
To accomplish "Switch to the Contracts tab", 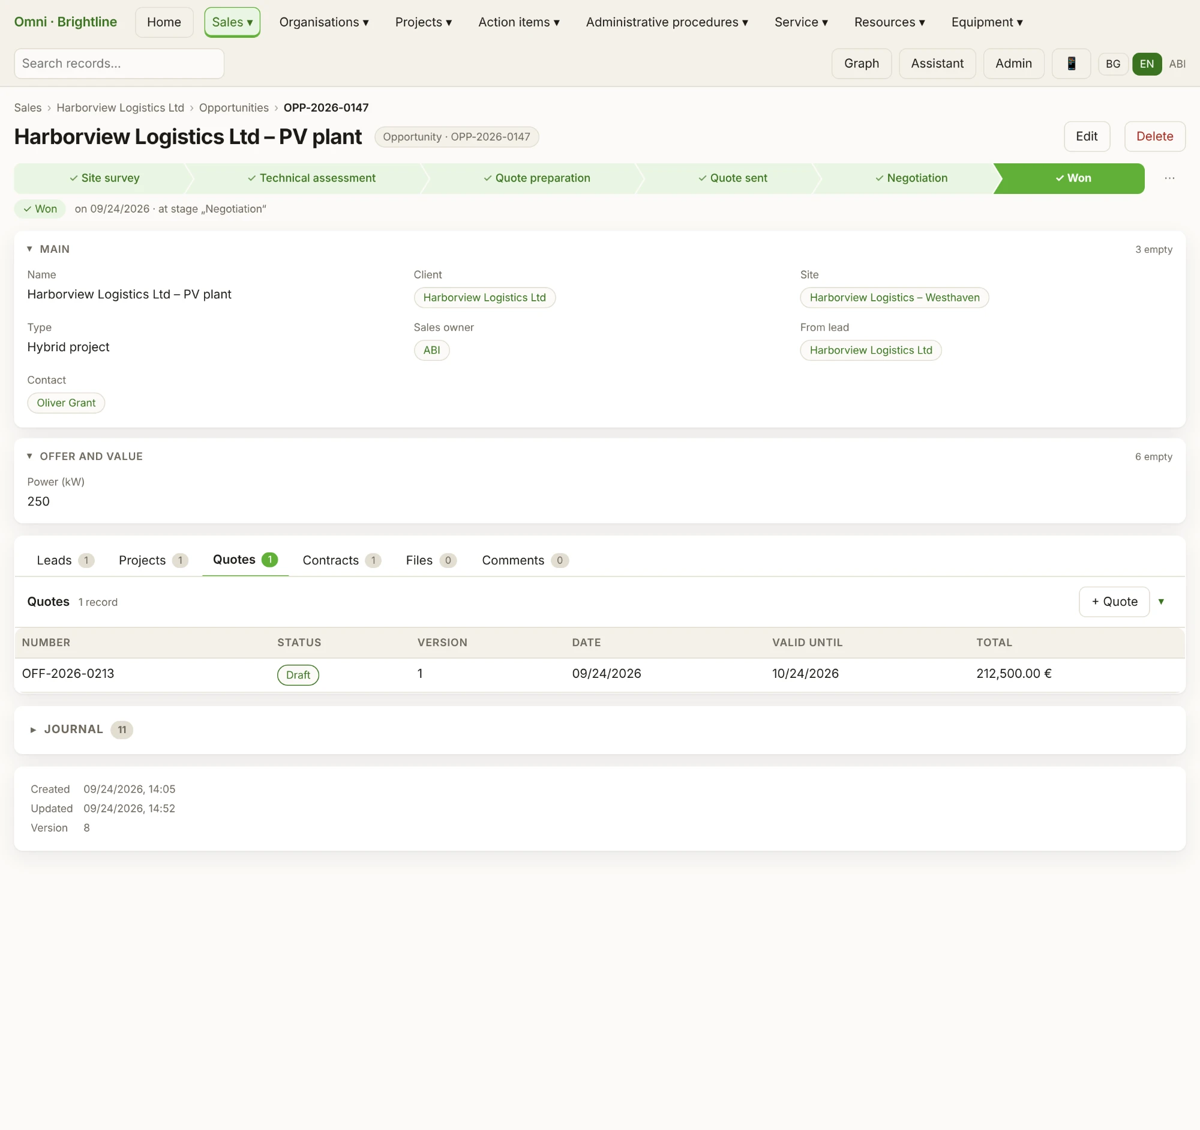I will click(x=341, y=560).
